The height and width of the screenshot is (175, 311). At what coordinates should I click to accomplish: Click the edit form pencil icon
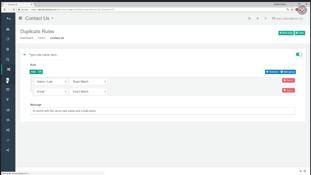[8, 39]
